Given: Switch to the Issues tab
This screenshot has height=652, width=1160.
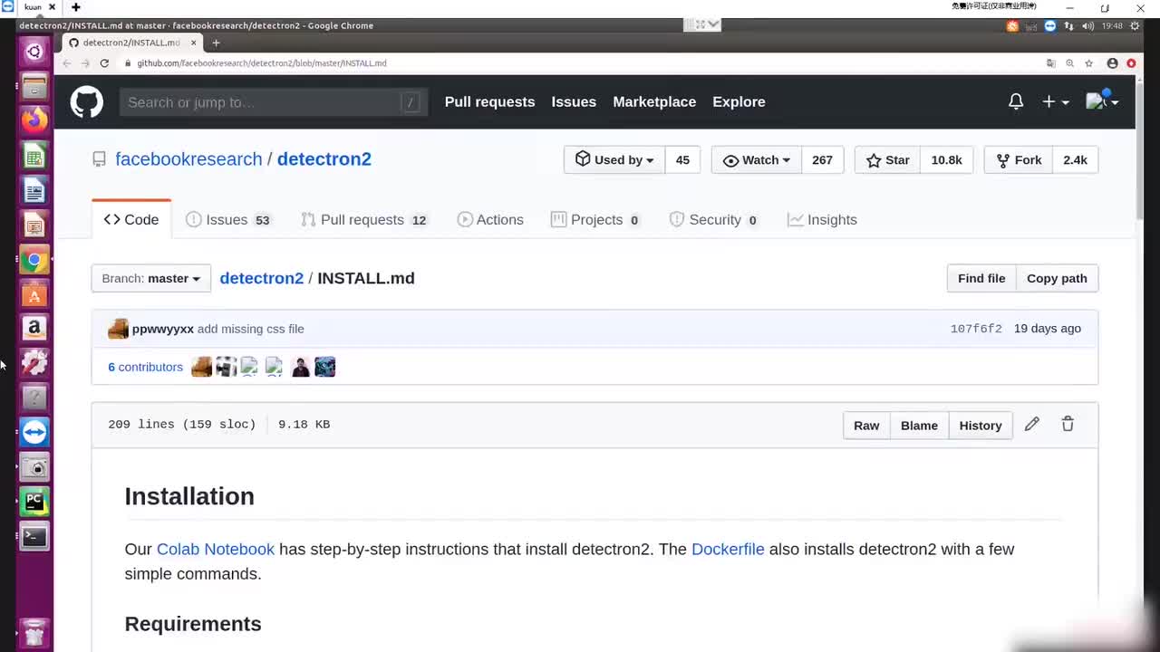Looking at the screenshot, I should coord(227,220).
